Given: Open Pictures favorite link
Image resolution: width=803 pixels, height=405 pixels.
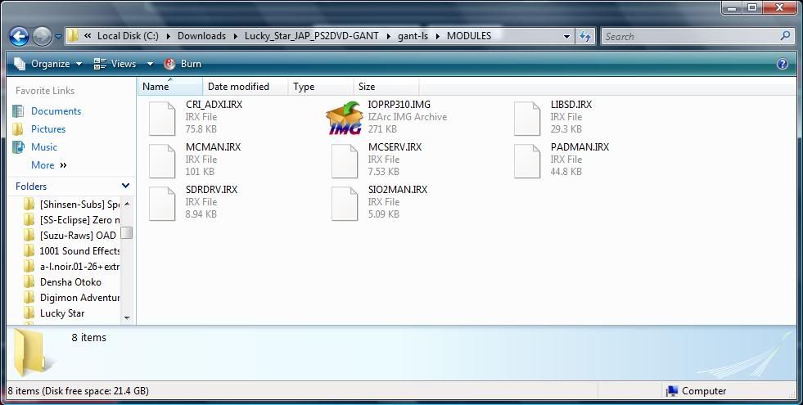Looking at the screenshot, I should (x=48, y=129).
